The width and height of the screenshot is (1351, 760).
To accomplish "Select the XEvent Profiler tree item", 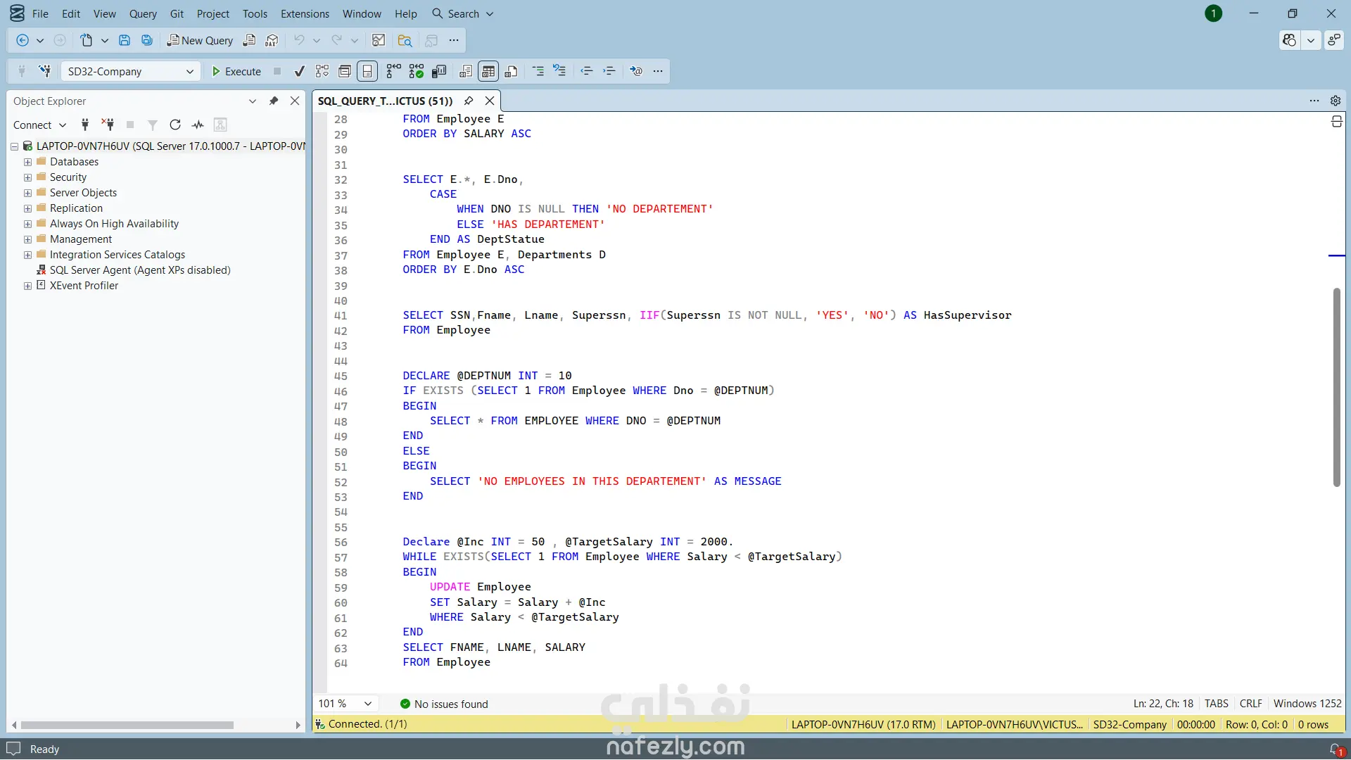I will [x=84, y=286].
